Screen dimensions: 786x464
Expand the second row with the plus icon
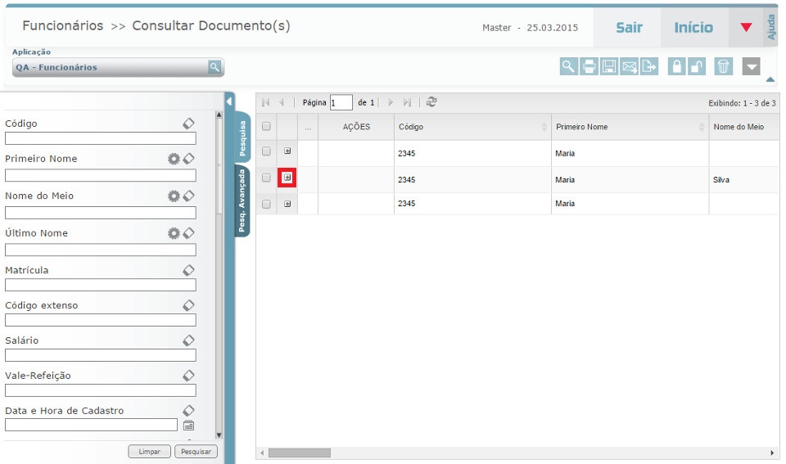pos(287,178)
